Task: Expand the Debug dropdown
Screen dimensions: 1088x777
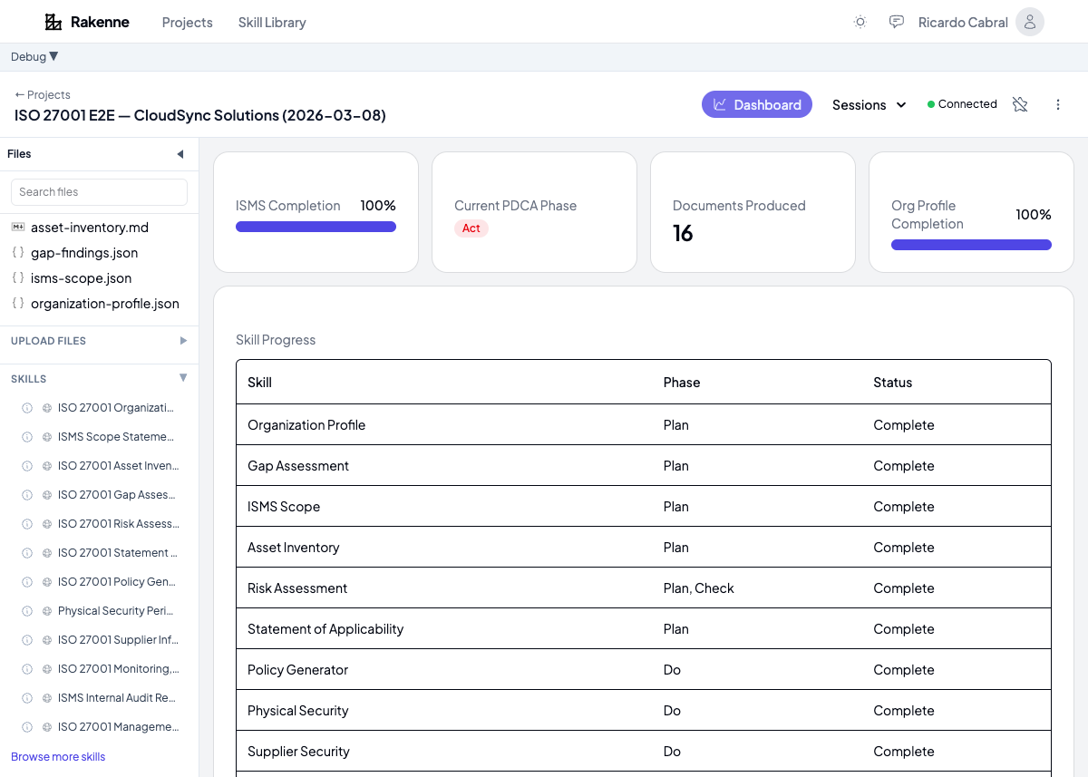Action: (34, 56)
